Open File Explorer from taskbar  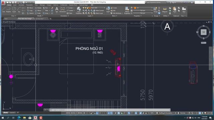24,118
